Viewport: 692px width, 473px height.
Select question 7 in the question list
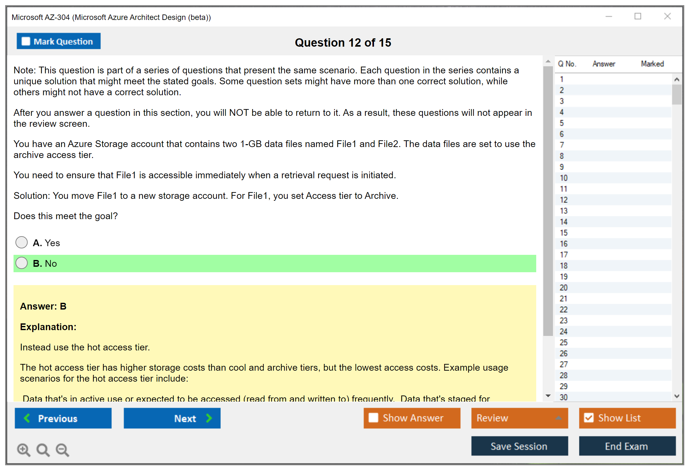click(562, 145)
